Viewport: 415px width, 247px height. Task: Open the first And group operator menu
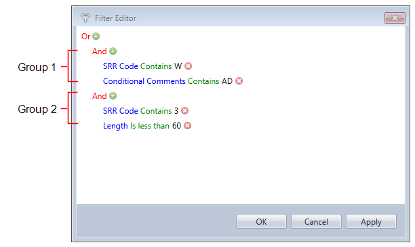click(99, 51)
